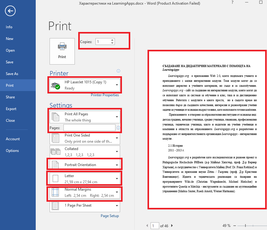Expand the Print All Pages dropdown
This screenshot has width=267, height=230.
(x=85, y=117)
